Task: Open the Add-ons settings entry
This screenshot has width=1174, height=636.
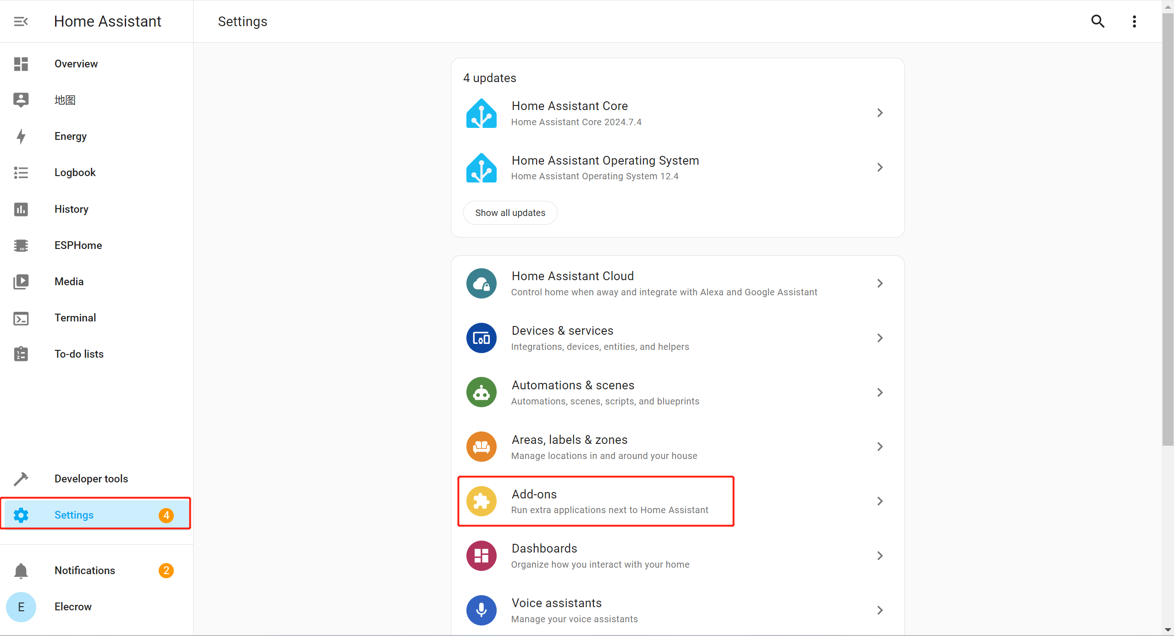Action: click(x=677, y=501)
